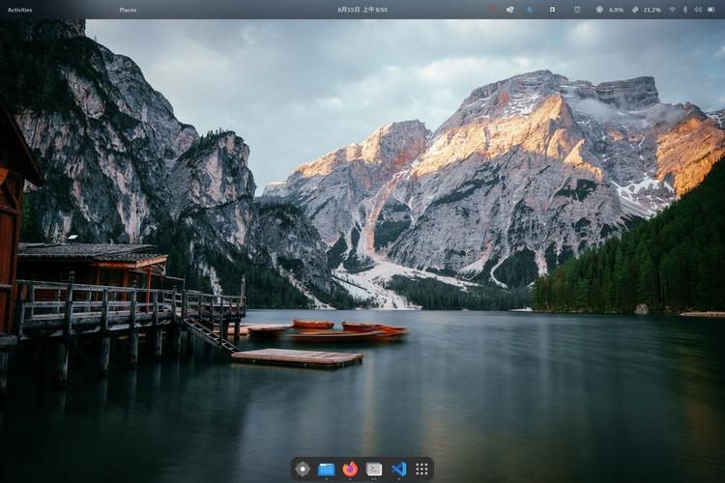Image resolution: width=725 pixels, height=483 pixels.
Task: Click the Bluetooth status icon
Action: pos(685,10)
